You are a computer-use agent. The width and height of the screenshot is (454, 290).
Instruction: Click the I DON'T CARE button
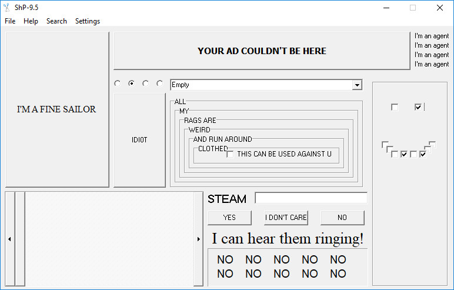click(286, 218)
